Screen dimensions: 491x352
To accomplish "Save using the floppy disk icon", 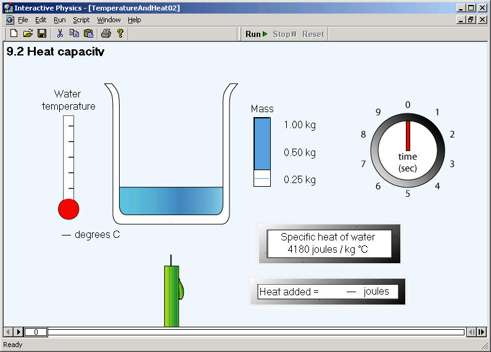I will pyautogui.click(x=42, y=33).
